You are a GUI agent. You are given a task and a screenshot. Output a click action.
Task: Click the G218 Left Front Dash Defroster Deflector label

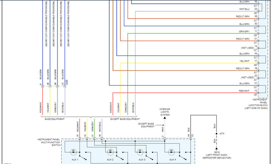pos(217,155)
